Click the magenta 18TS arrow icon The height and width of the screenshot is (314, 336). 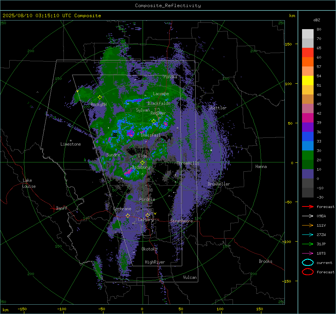[x=308, y=254]
